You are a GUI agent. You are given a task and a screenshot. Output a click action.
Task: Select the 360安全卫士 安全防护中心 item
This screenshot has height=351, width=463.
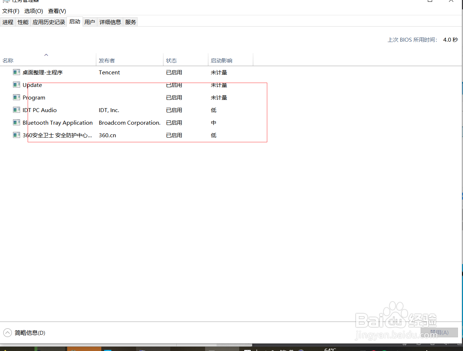[57, 135]
